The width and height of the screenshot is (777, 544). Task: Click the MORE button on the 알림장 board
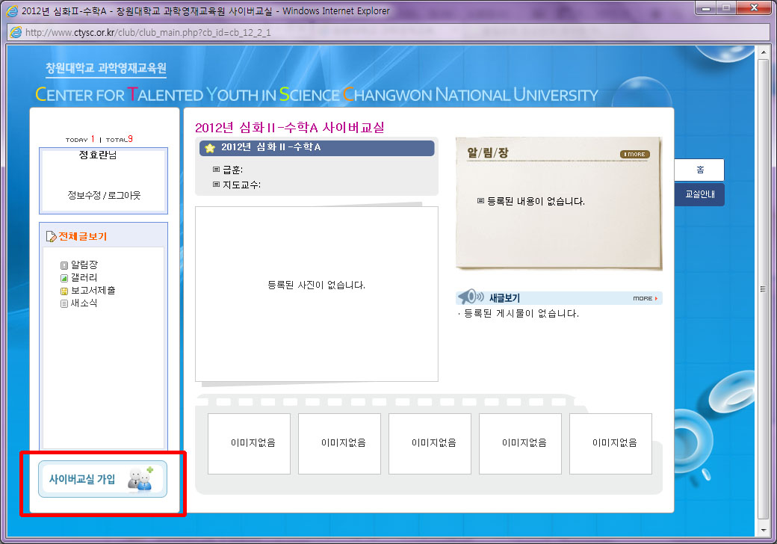pos(634,155)
